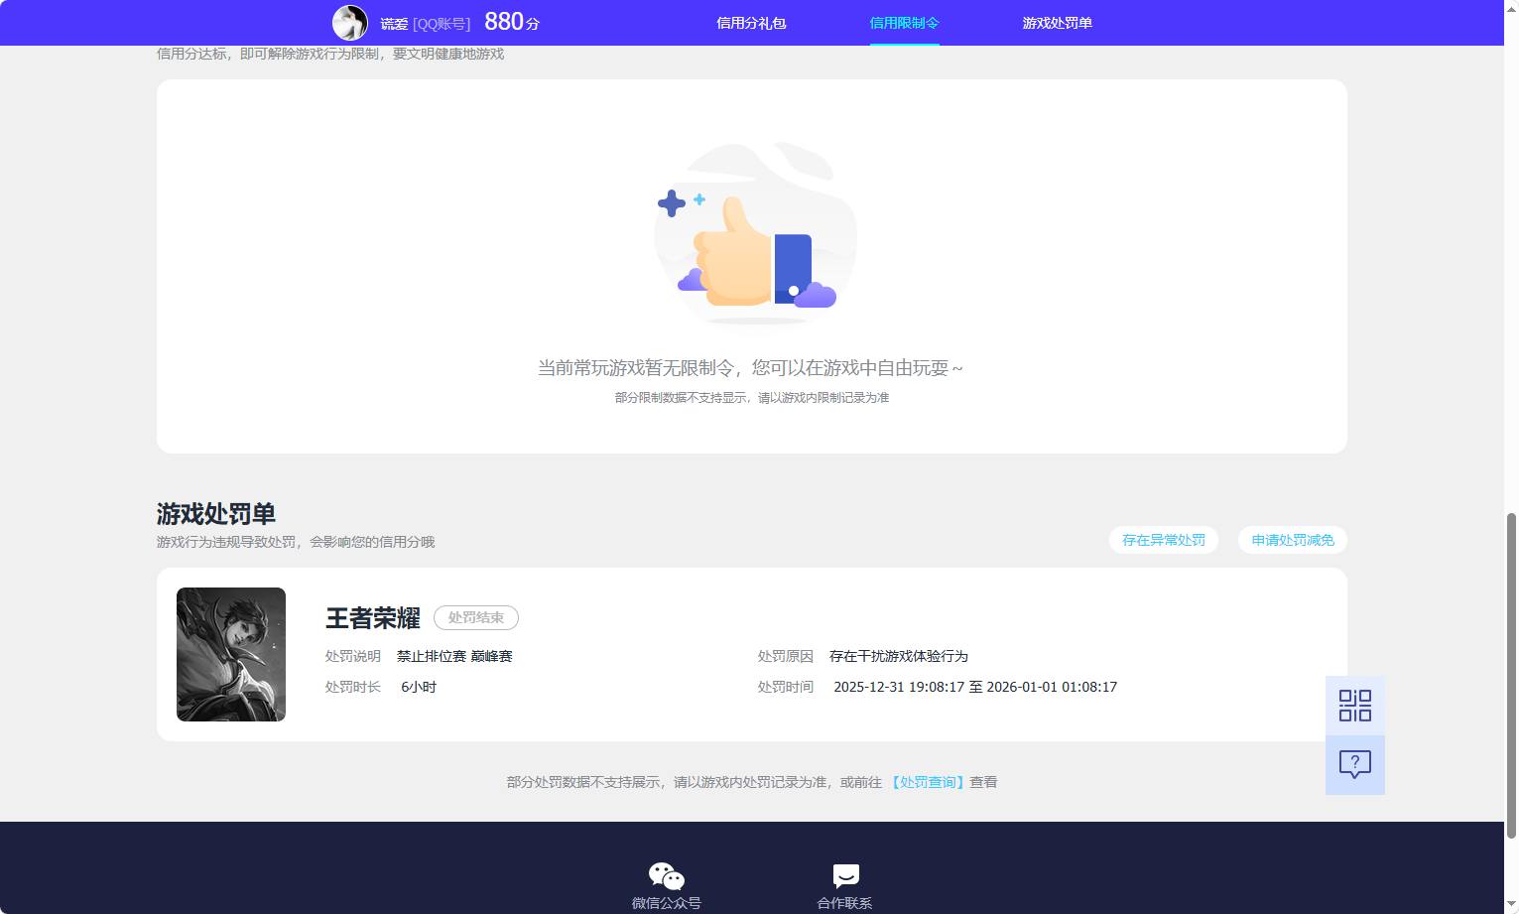Click the 880分 credit score

click(512, 22)
